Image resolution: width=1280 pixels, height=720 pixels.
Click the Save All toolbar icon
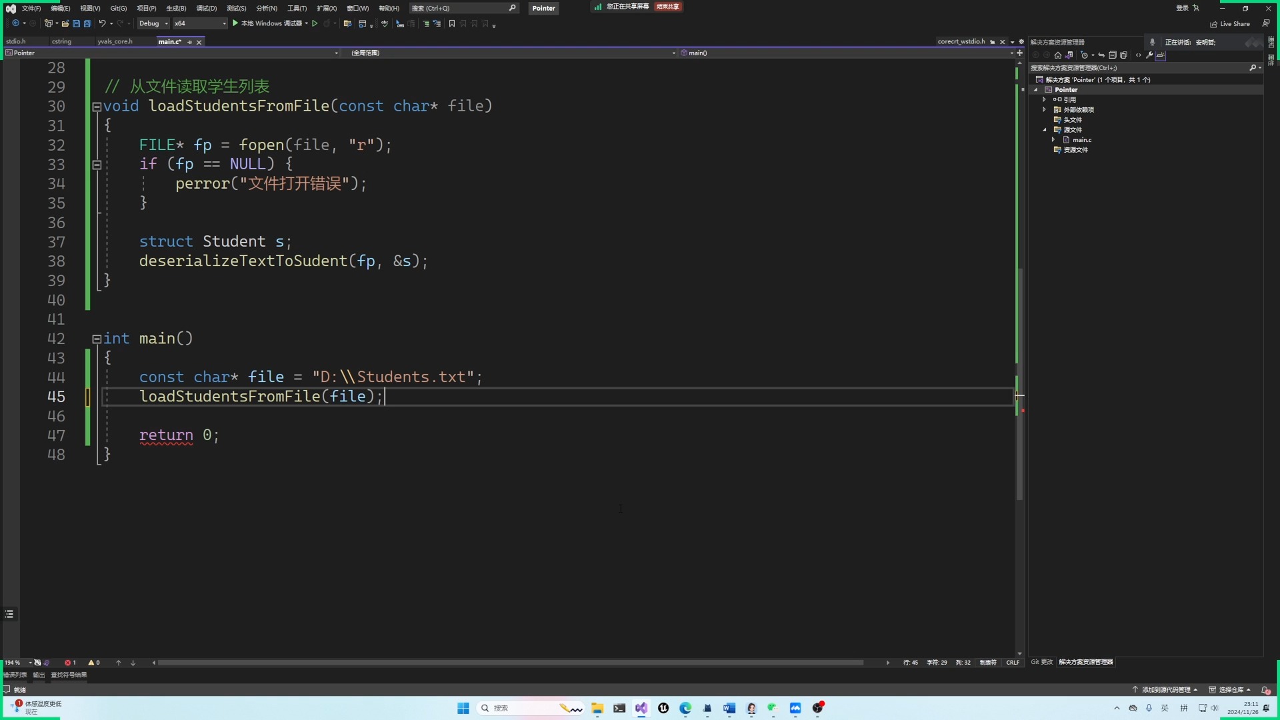87,23
